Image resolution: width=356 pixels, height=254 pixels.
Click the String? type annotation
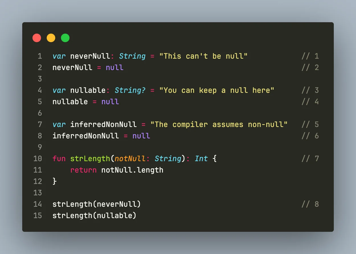tap(130, 90)
